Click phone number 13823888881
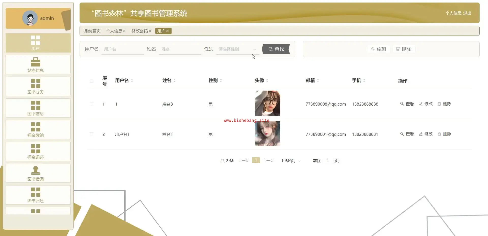488x236 pixels. [x=365, y=134]
